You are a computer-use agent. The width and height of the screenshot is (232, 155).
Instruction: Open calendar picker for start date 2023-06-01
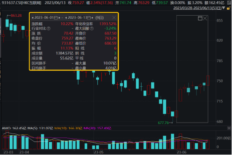coord(56,18)
